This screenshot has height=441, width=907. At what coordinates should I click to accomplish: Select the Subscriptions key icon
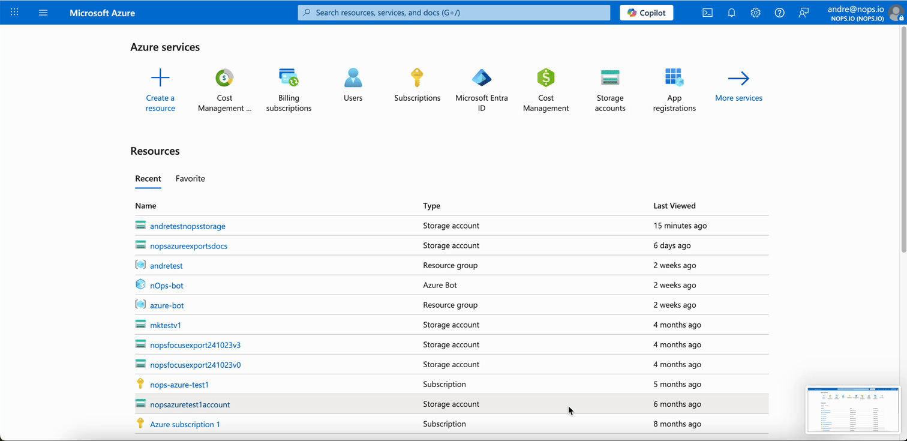tap(417, 77)
